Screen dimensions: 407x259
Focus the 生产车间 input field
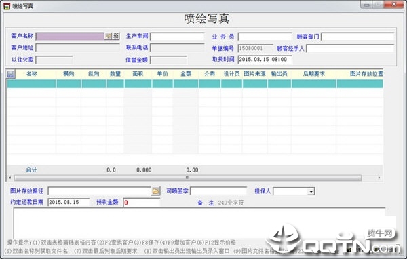(x=177, y=37)
